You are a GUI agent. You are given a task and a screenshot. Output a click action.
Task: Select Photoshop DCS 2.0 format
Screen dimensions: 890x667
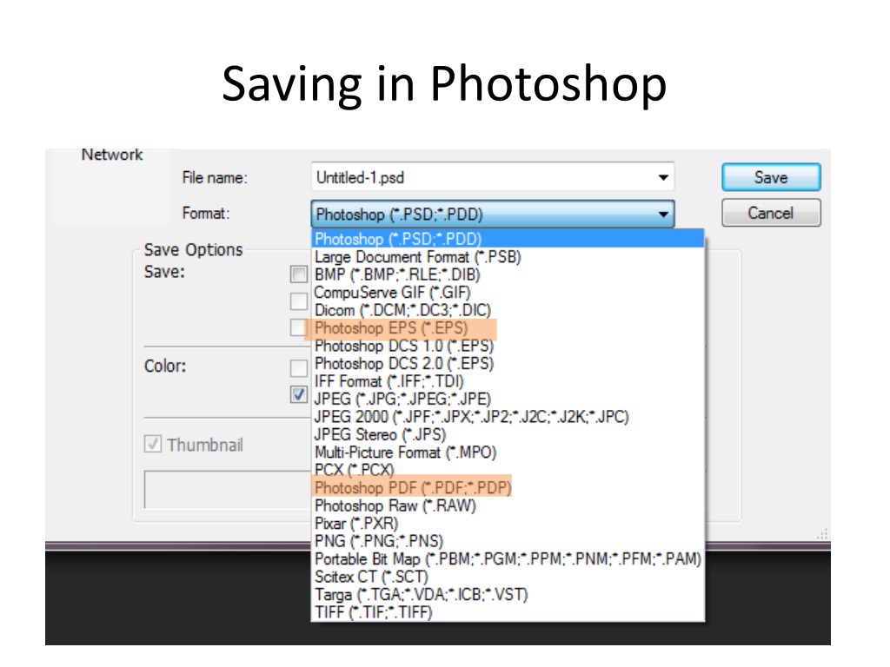click(508, 364)
